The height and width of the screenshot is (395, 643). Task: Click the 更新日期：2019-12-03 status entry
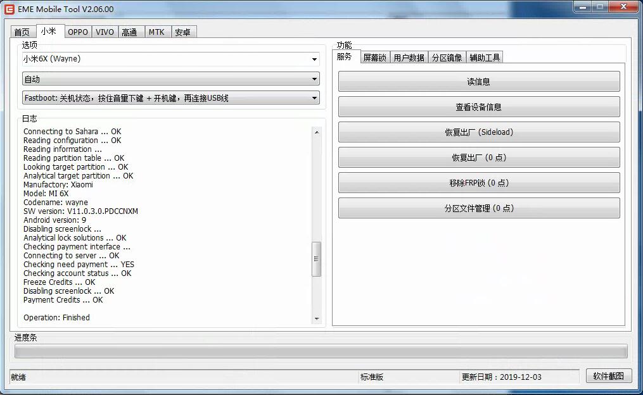coord(502,377)
